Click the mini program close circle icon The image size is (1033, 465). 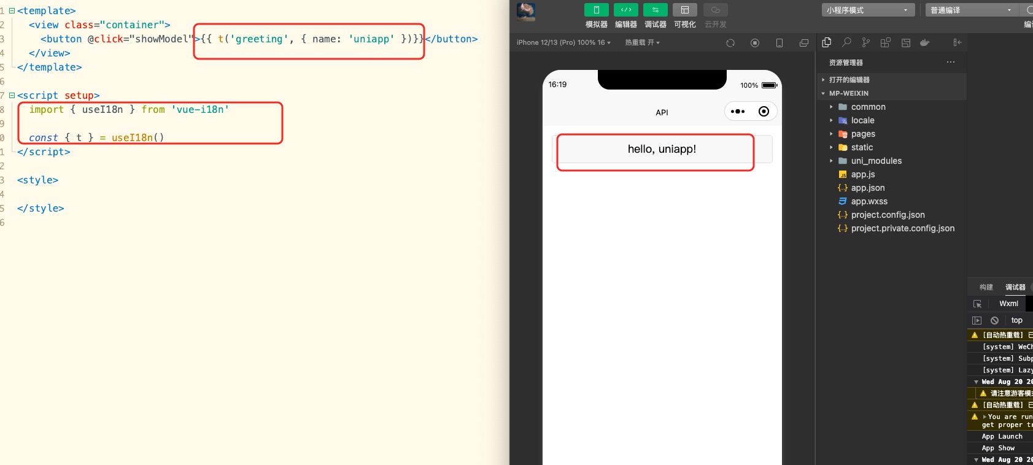[764, 112]
